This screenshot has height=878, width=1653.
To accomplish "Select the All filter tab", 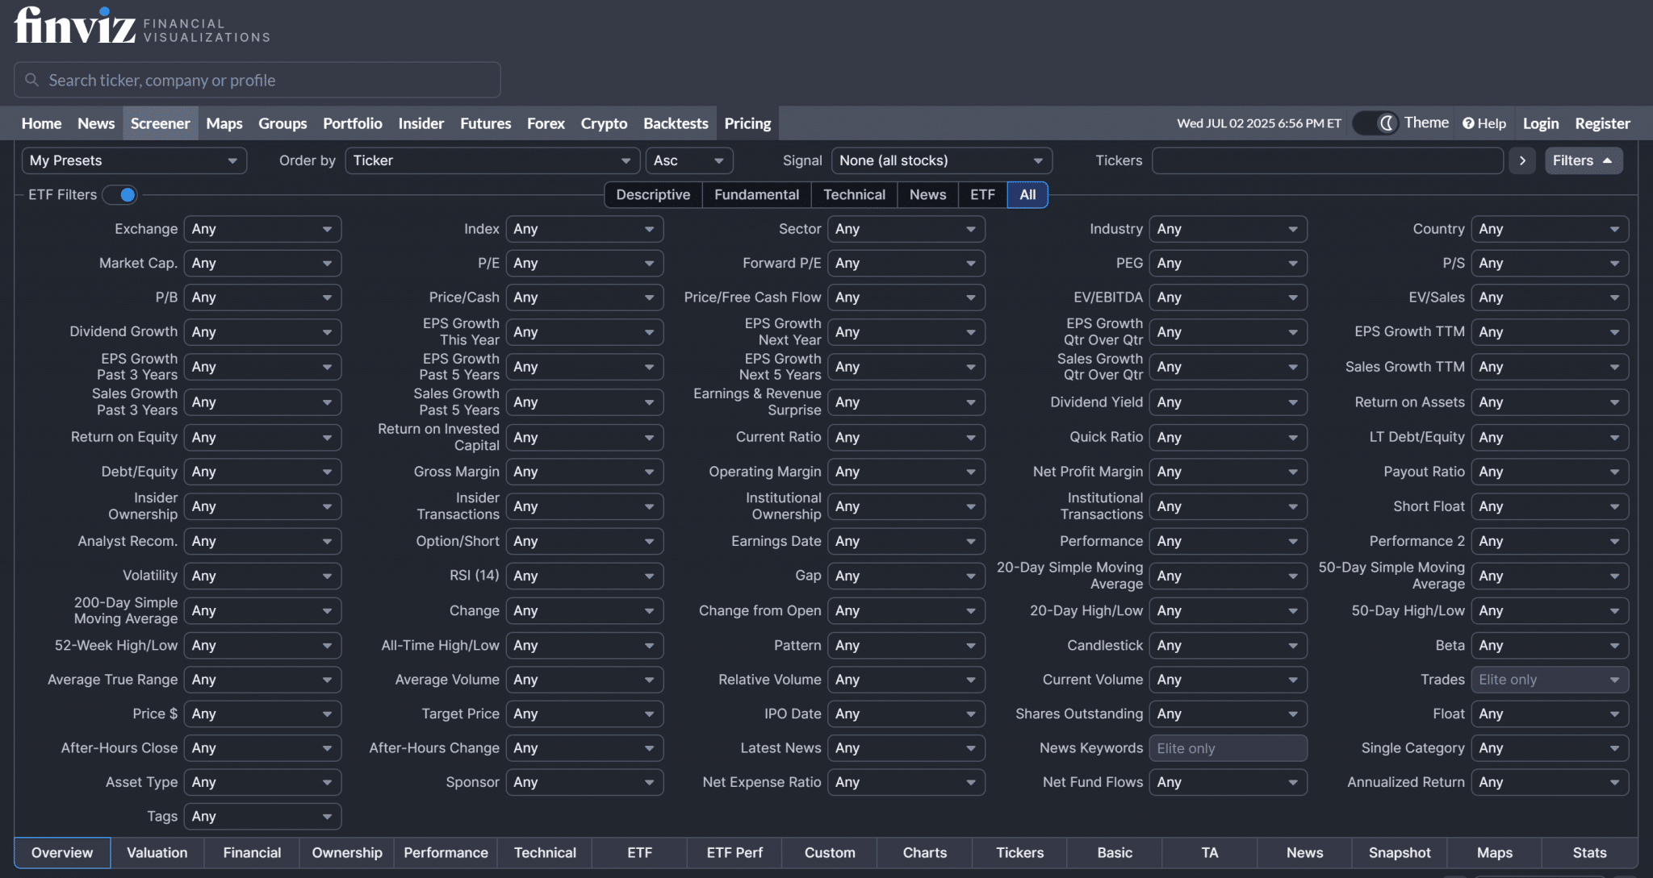I will pos(1027,194).
